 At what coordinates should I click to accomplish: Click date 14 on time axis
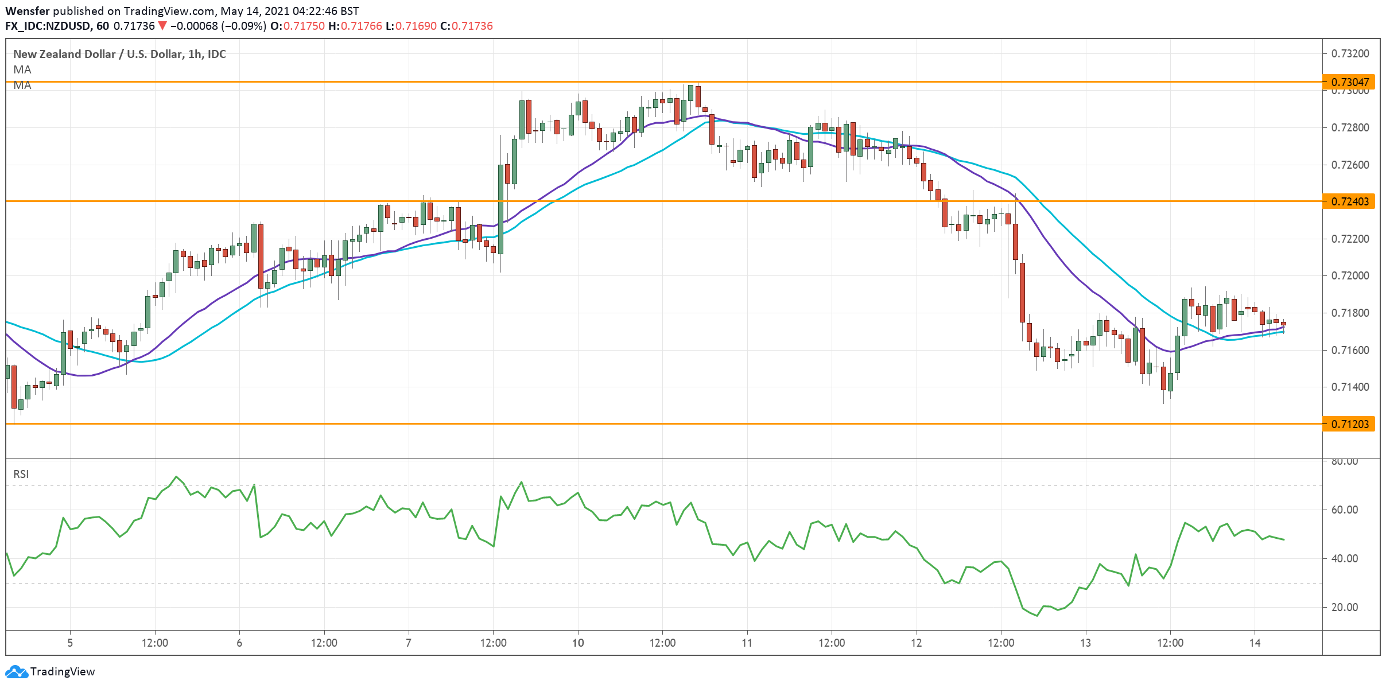coord(1255,643)
